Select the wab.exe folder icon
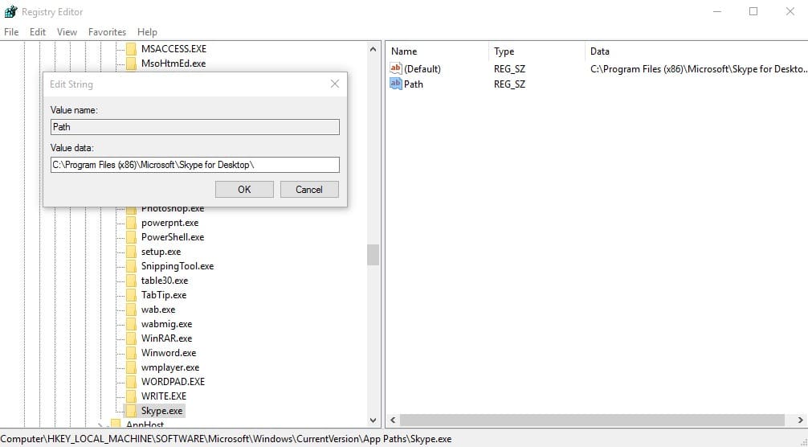This screenshot has height=447, width=808. pyautogui.click(x=132, y=310)
